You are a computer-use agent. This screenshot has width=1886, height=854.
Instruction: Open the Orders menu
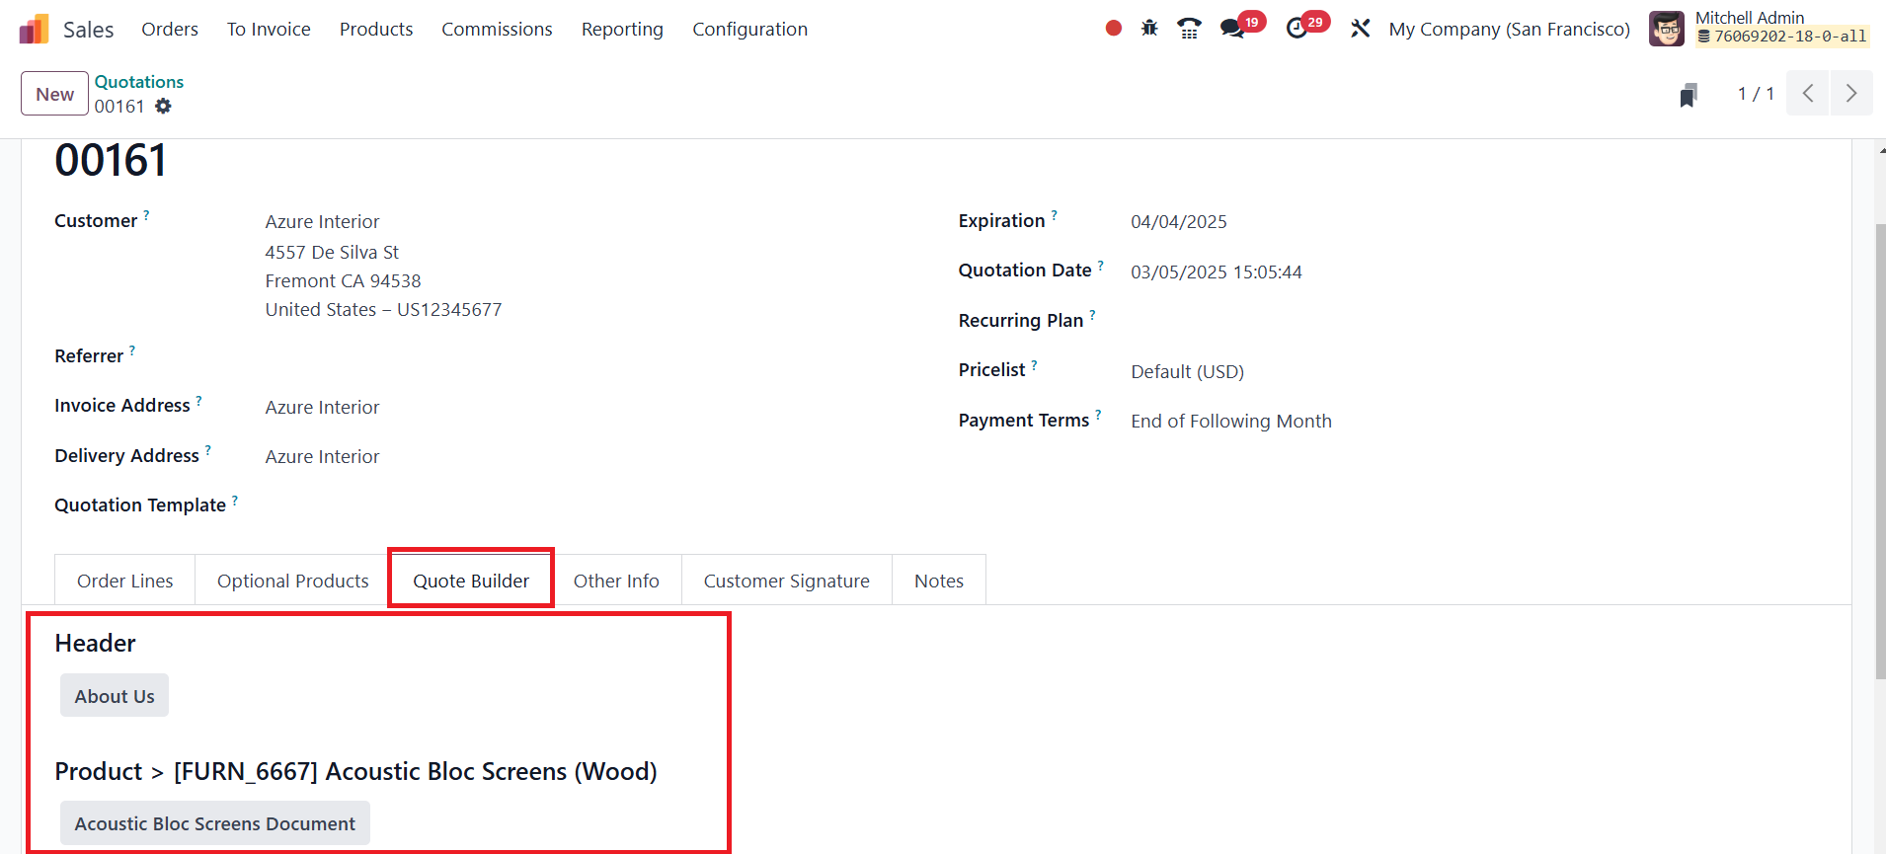tap(170, 30)
